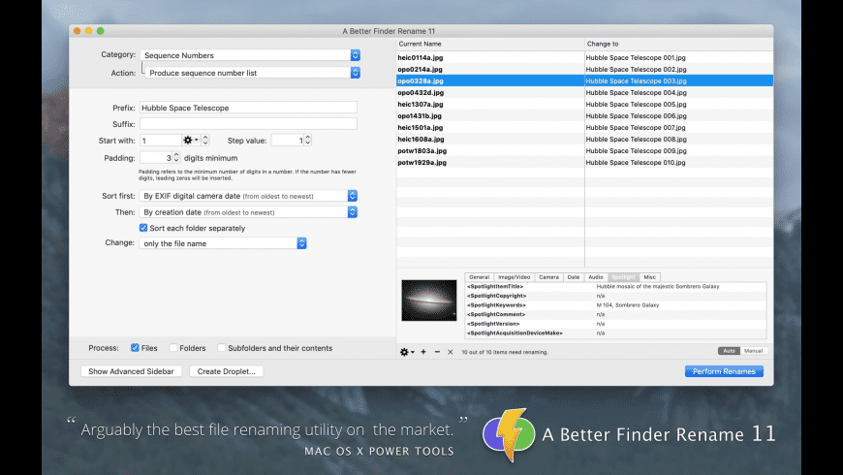This screenshot has width=843, height=475.
Task: Switch to the General metadata tab
Action: [x=479, y=277]
